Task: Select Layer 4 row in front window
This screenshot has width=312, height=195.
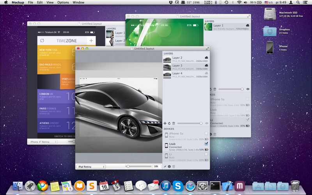Action: click(x=186, y=75)
